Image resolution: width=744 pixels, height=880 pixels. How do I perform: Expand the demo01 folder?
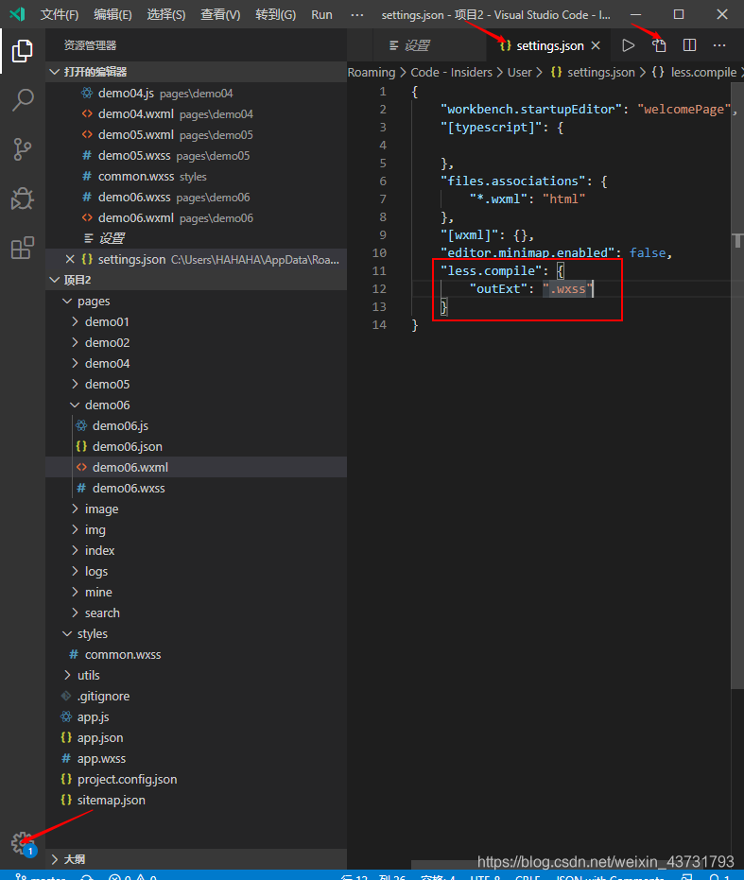point(196,322)
